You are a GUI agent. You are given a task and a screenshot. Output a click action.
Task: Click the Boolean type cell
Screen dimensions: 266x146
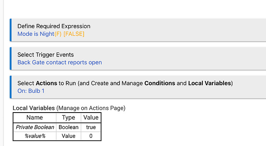pos(69,127)
